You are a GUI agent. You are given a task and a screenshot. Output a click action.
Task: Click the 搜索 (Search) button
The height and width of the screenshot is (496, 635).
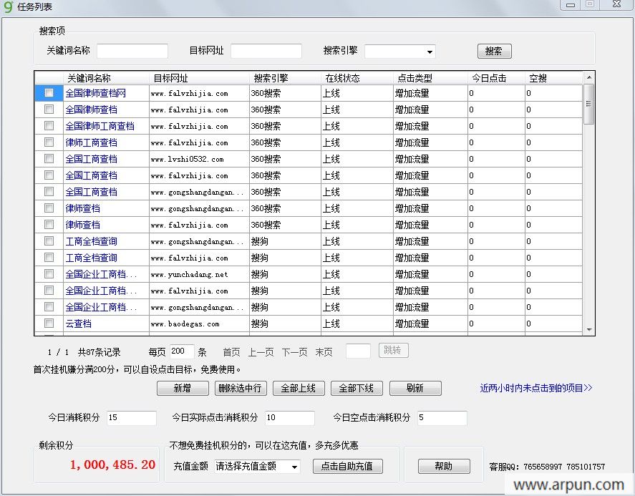coord(494,51)
